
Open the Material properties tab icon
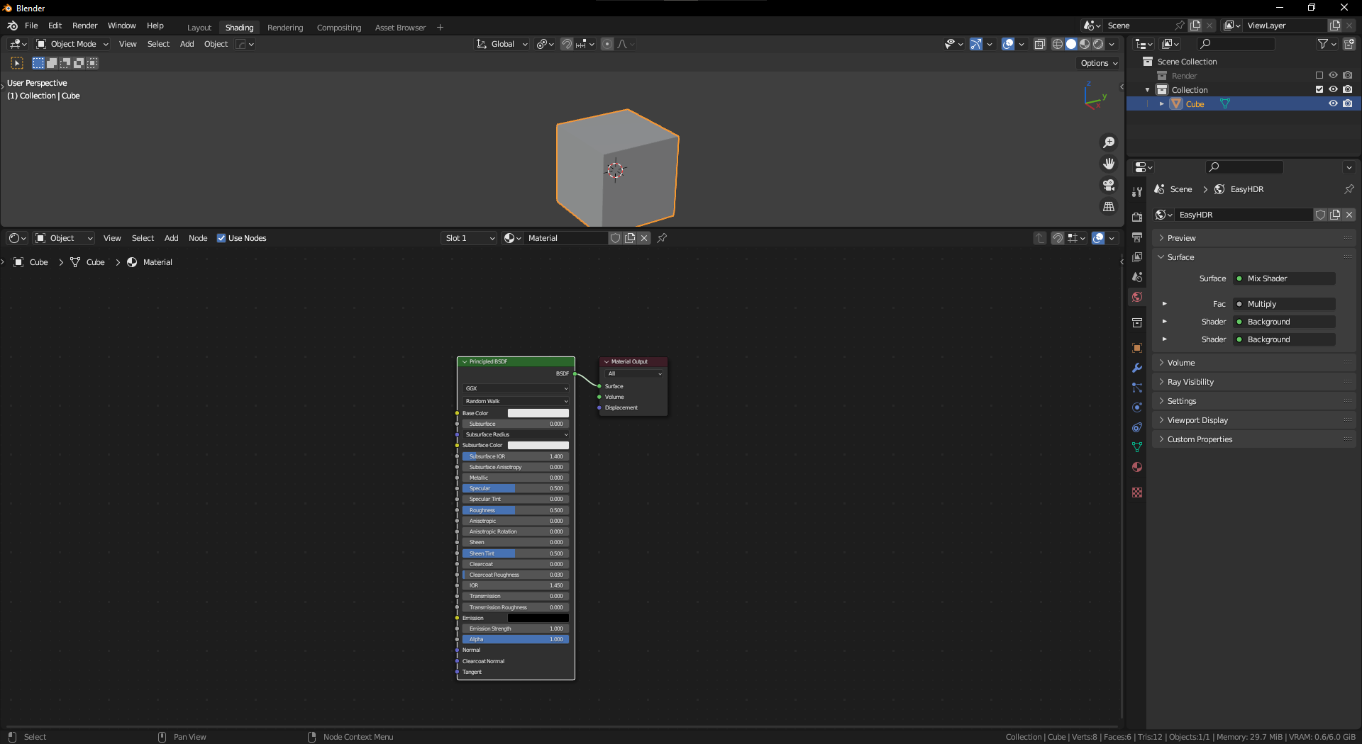coord(1137,467)
